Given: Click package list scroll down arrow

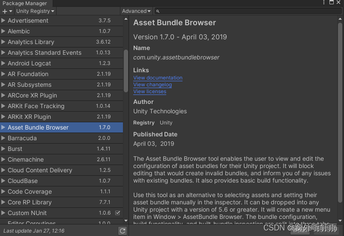Looking at the screenshot, I should [x=126, y=221].
